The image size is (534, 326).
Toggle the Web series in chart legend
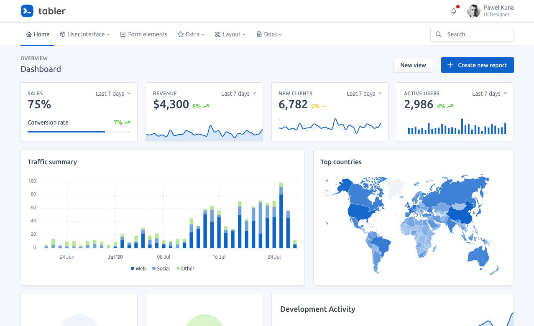[x=138, y=268]
